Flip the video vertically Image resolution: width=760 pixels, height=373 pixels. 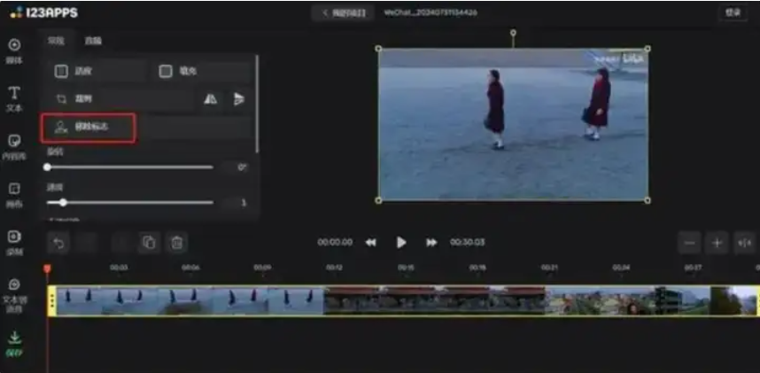238,99
